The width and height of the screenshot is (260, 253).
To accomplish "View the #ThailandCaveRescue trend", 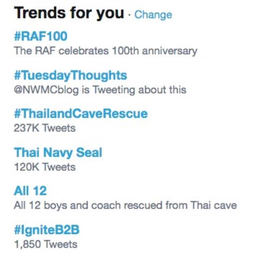I will tap(81, 114).
